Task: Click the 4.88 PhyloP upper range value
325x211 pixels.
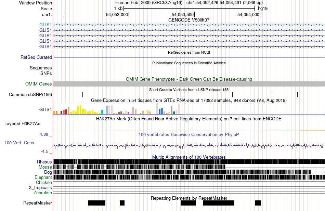Action: (x=44, y=134)
